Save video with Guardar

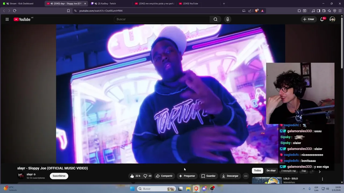208,176
